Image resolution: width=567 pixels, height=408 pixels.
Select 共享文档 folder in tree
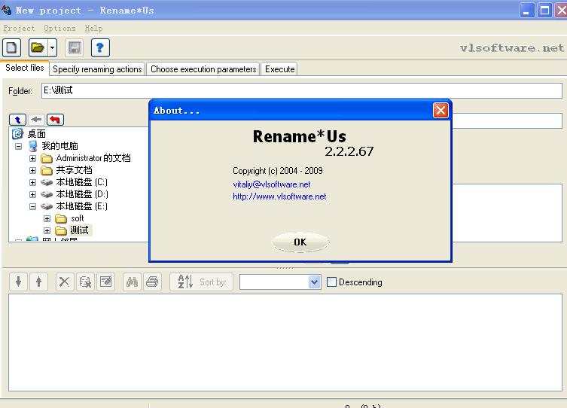click(x=74, y=170)
